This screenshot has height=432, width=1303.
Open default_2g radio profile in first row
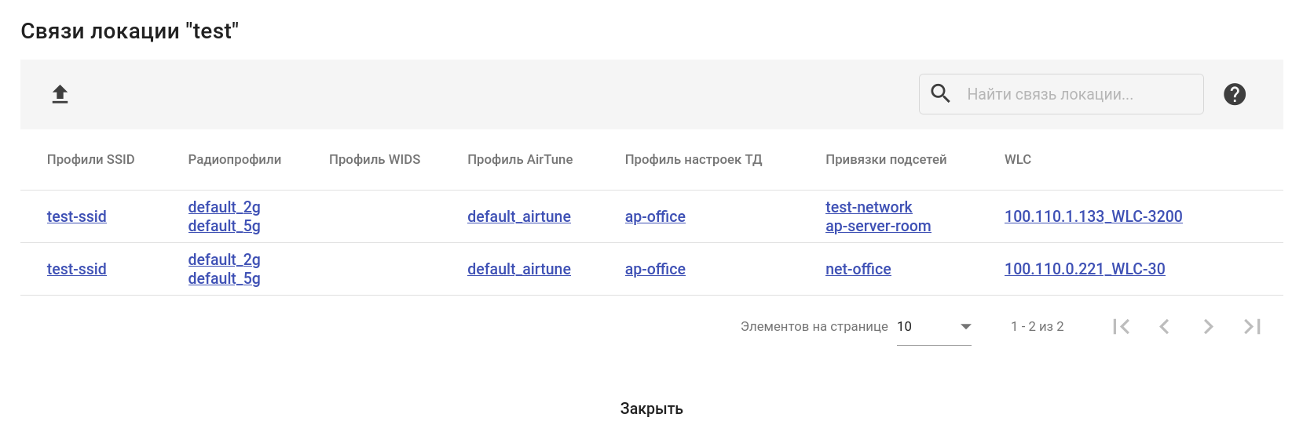click(224, 207)
